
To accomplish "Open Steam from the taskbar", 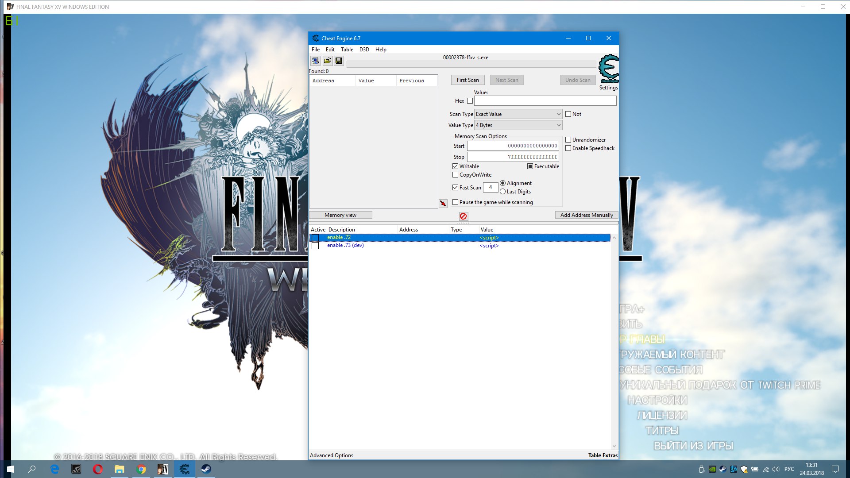I will [206, 469].
